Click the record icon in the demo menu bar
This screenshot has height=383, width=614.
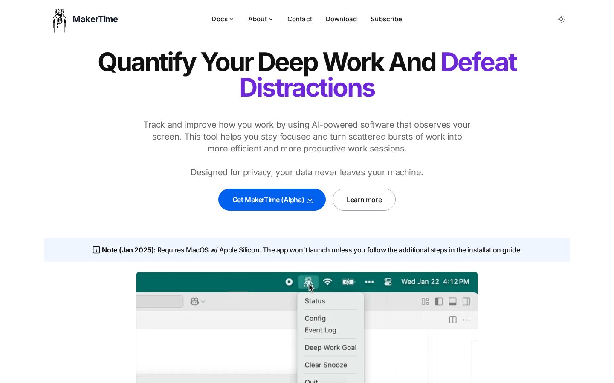click(289, 282)
